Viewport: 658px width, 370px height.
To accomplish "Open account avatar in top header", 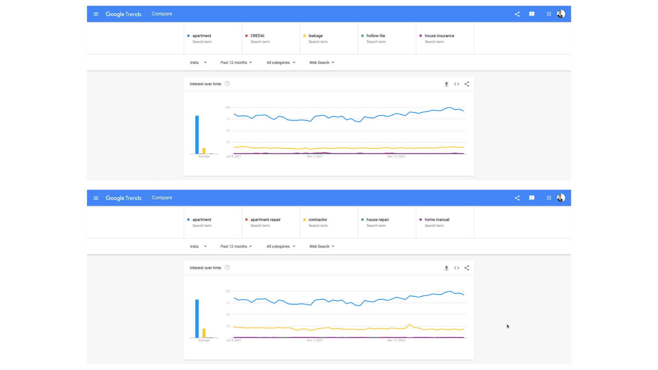I will coord(561,14).
